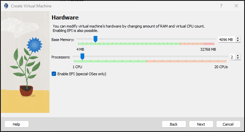Decrease Base Memory with down arrow

[x=238, y=41]
